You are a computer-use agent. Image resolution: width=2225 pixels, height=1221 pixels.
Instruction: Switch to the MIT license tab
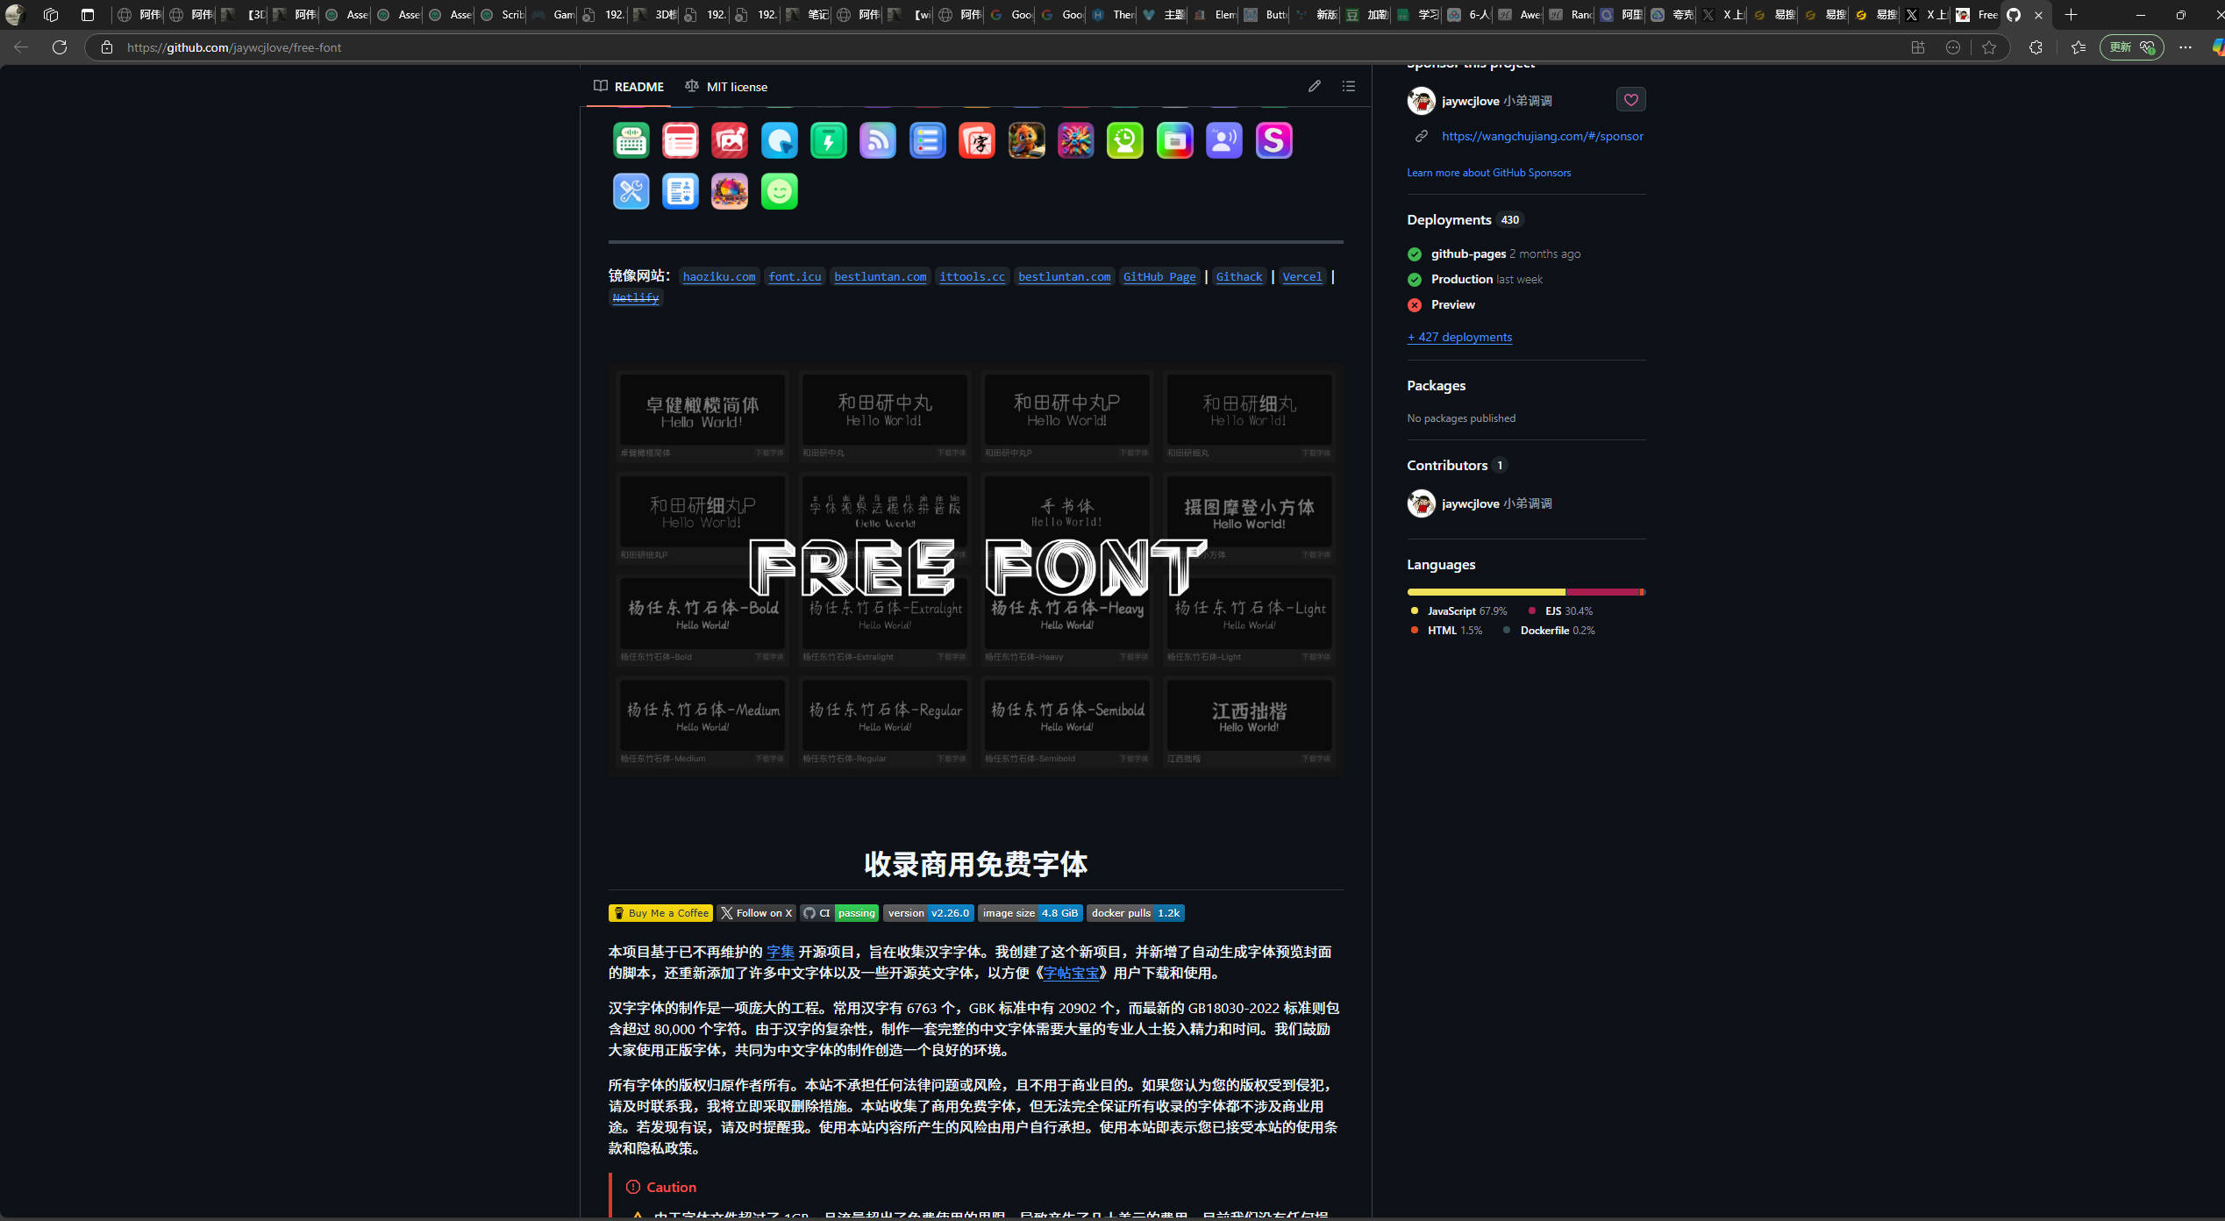[x=737, y=86]
